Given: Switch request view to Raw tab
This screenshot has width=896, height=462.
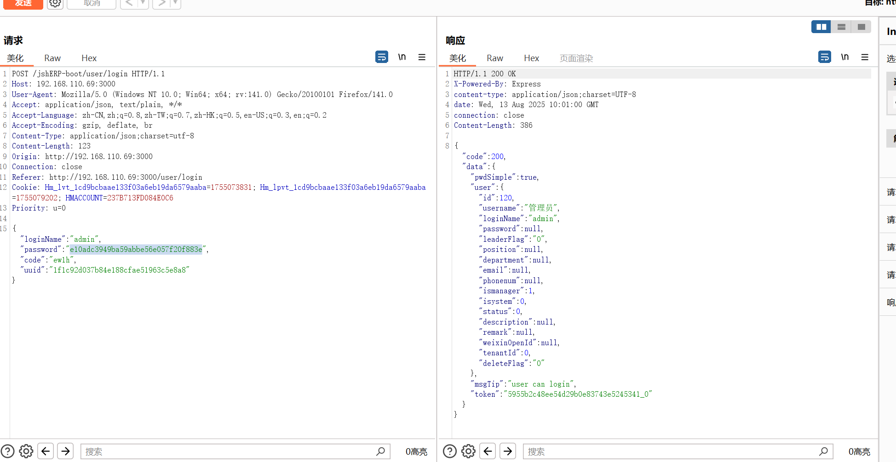Looking at the screenshot, I should (52, 58).
